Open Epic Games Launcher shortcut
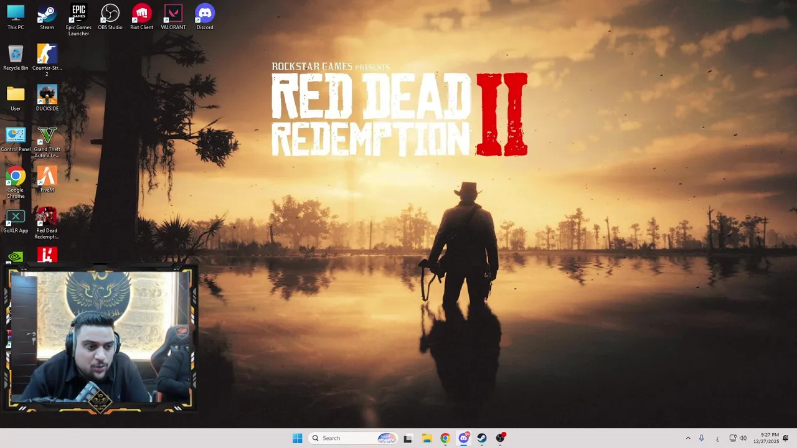Image resolution: width=797 pixels, height=448 pixels. tap(78, 20)
